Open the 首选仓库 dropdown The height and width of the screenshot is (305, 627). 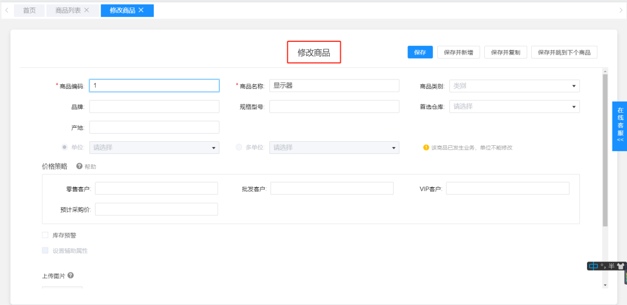[514, 106]
